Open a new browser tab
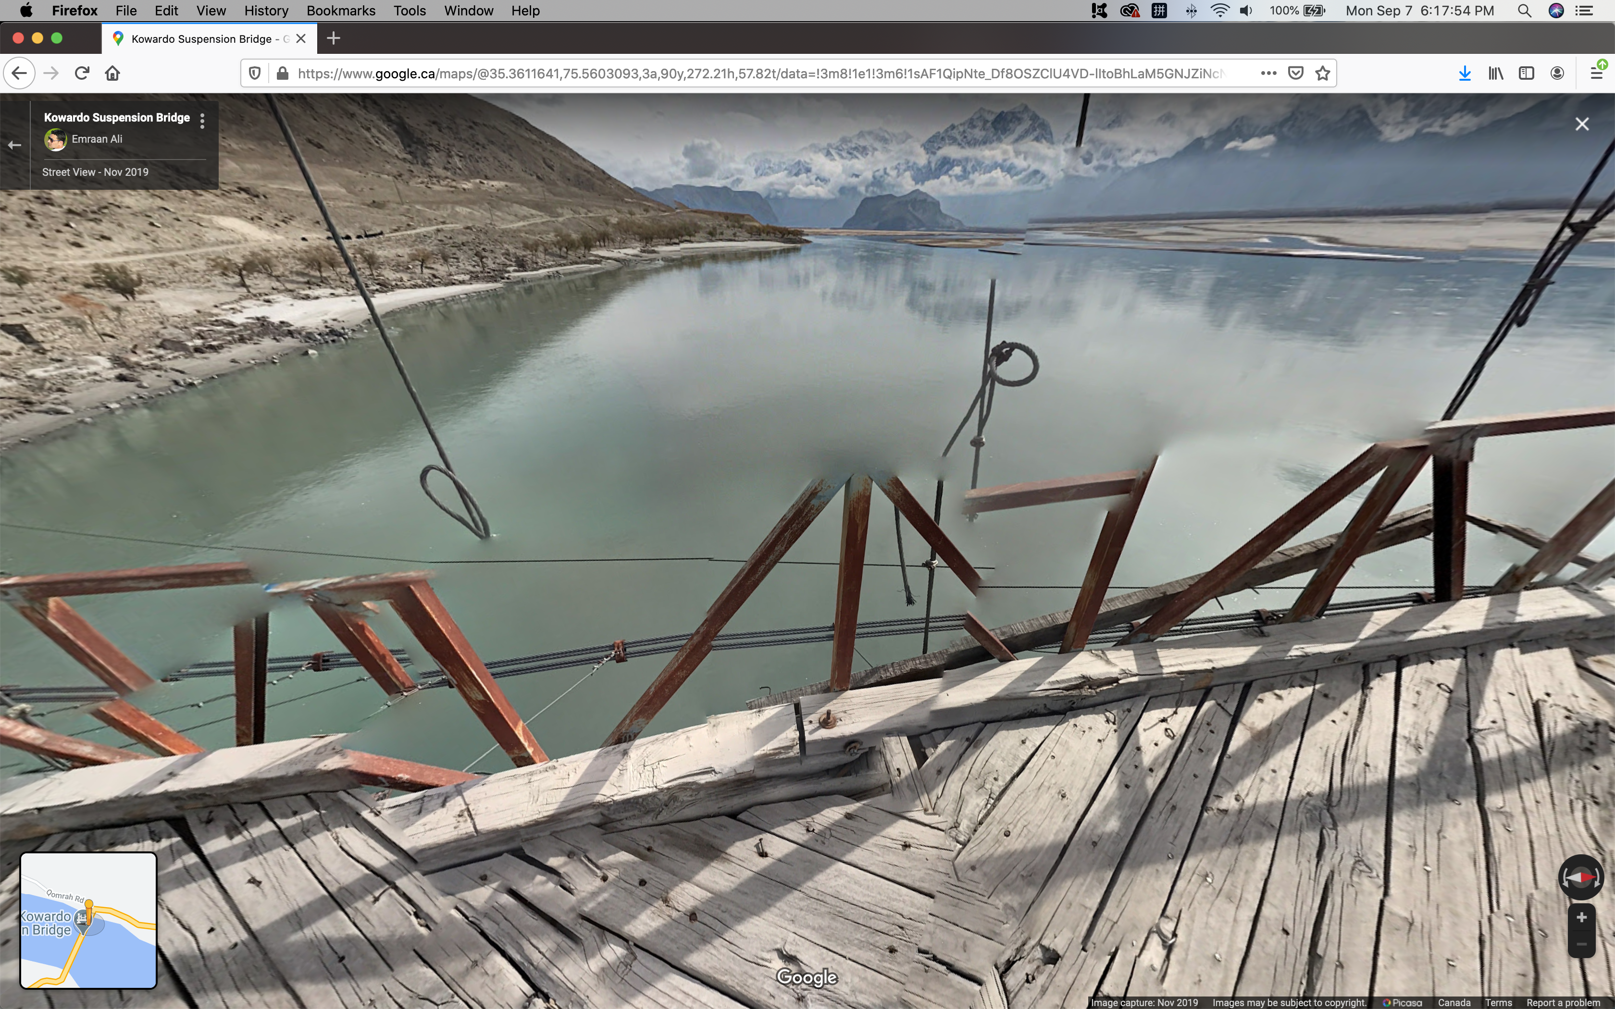The height and width of the screenshot is (1009, 1615). point(334,39)
